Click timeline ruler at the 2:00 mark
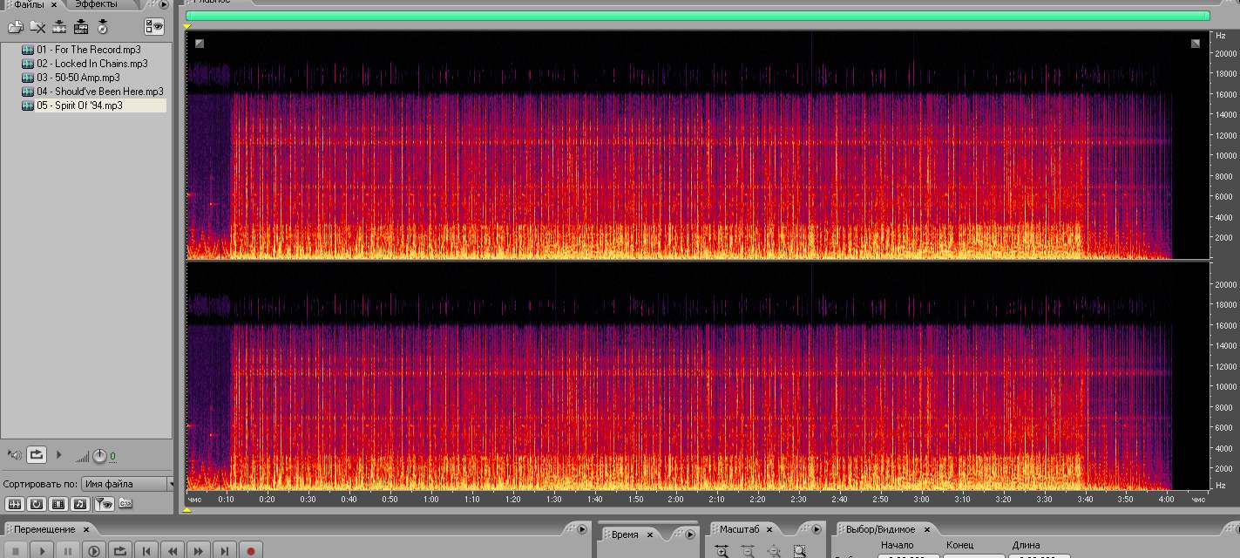The height and width of the screenshot is (558, 1240). pos(675,499)
